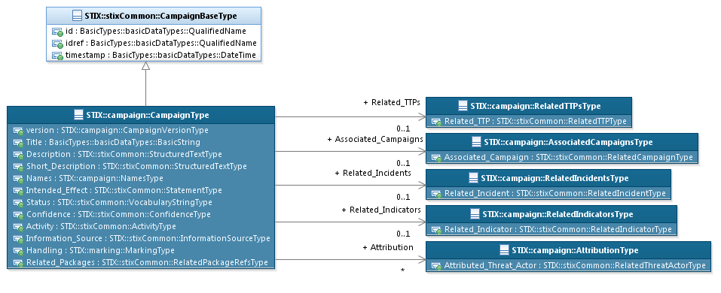Select the id : QualifiedName attribute text
Viewport: 721px width, 293px height.
click(156, 32)
